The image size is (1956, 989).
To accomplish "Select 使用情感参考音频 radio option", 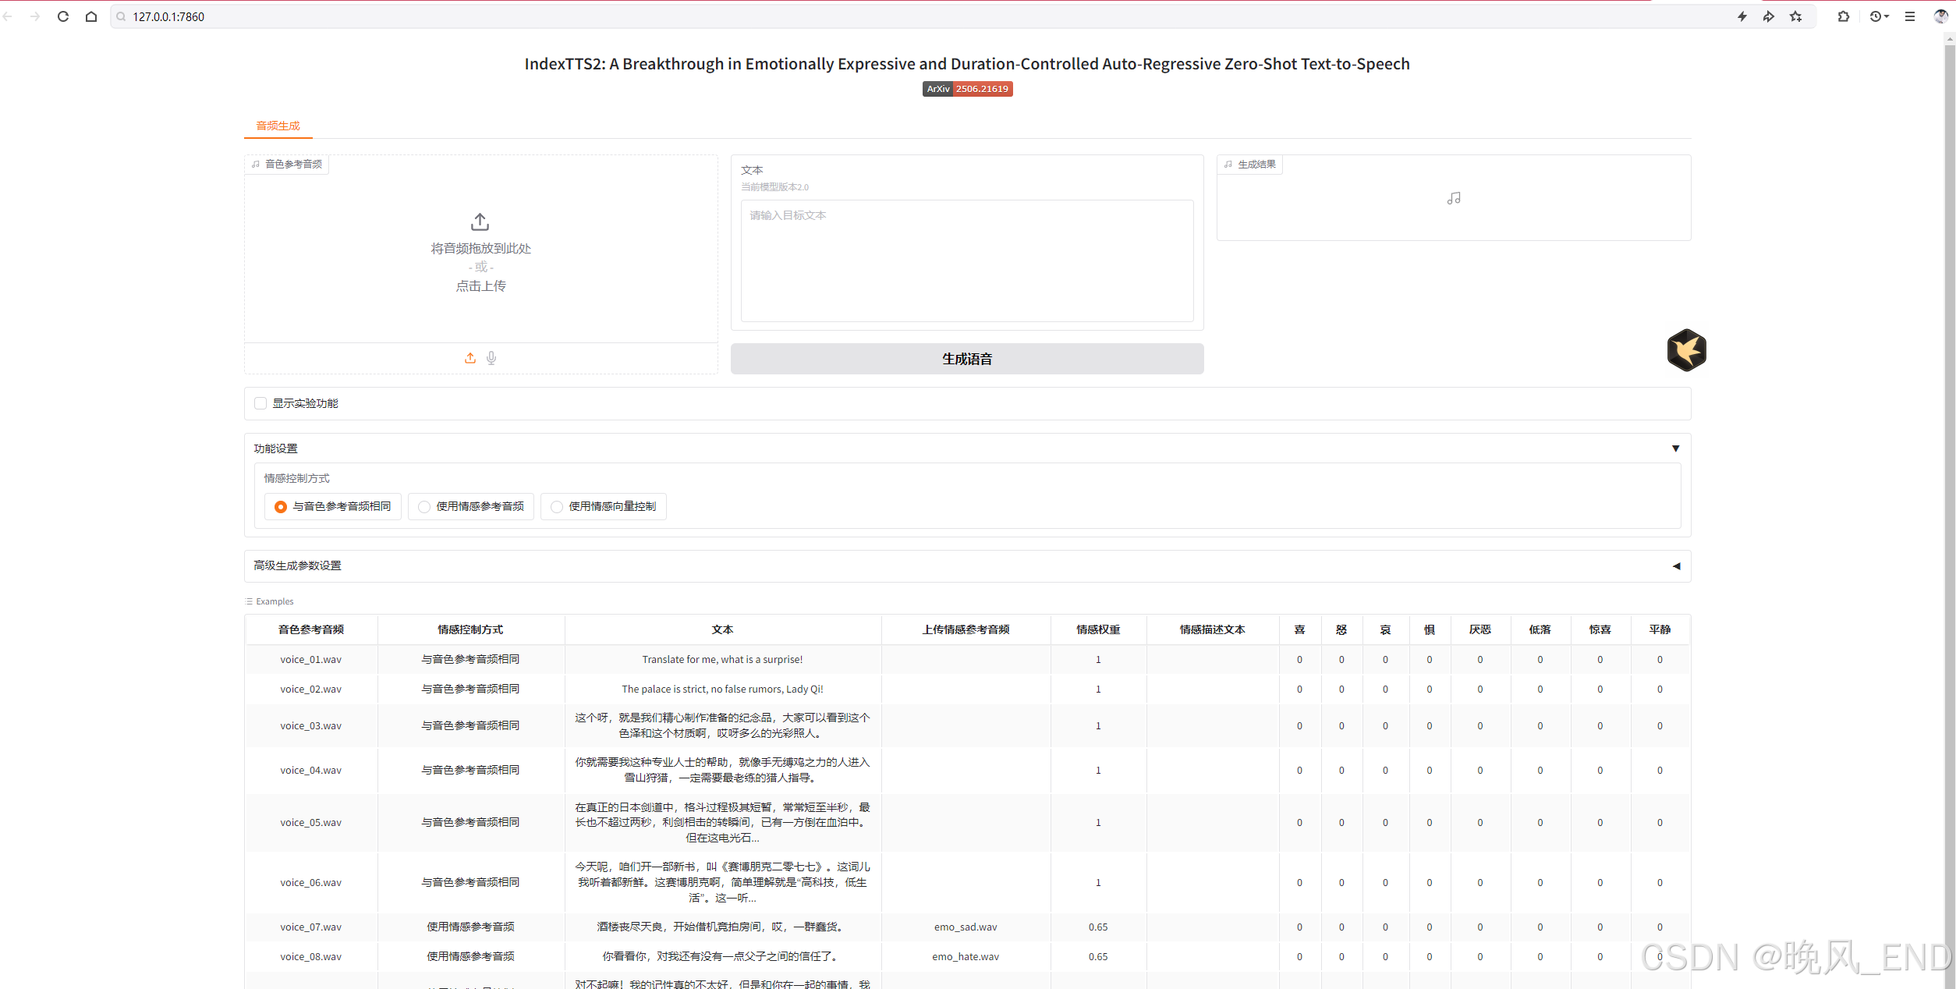I will (425, 507).
